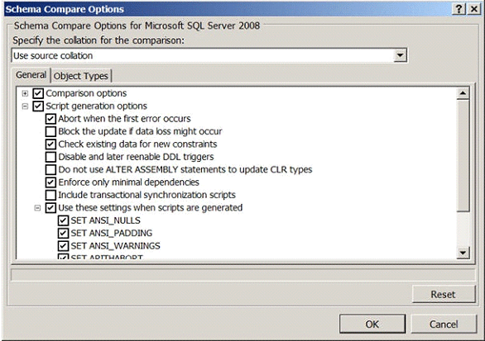Enable Include transactional synchronization scripts
This screenshot has width=485, height=341.
pyautogui.click(x=50, y=195)
